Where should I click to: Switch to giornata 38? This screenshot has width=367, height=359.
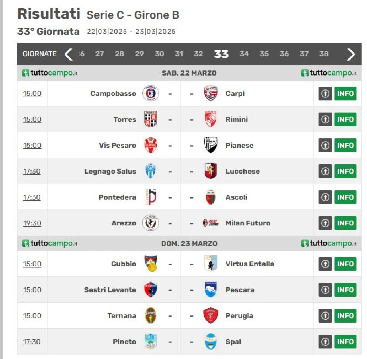pyautogui.click(x=324, y=54)
